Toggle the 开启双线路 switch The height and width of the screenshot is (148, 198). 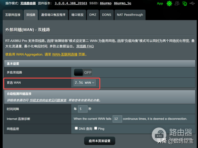click(x=83, y=72)
